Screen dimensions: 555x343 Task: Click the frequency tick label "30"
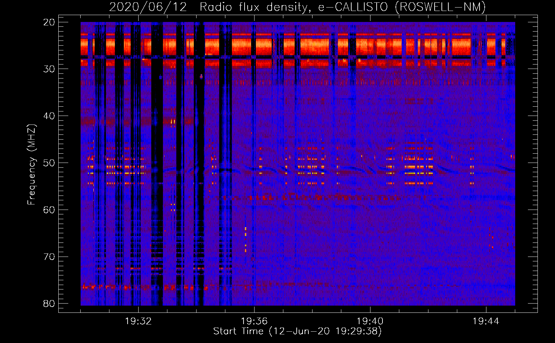click(x=49, y=69)
